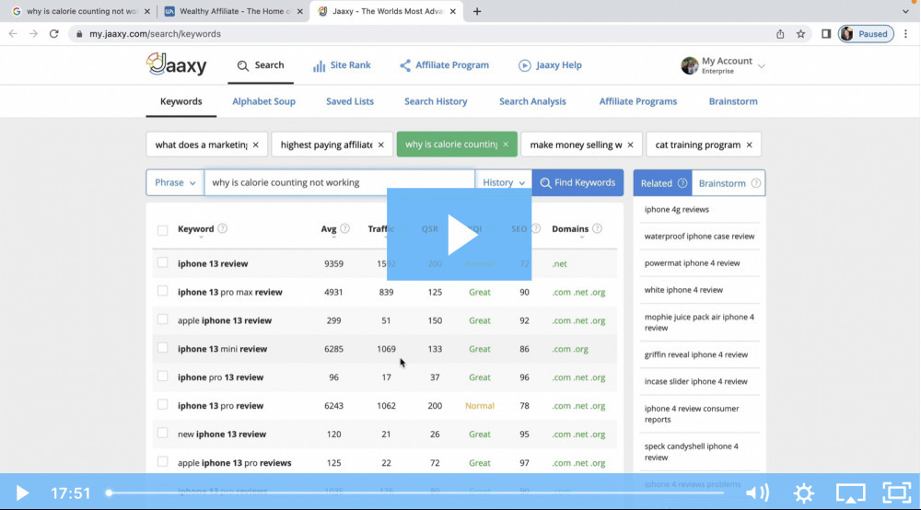Check the 'iphone 13 mini review' row
921x510 pixels.
(163, 347)
